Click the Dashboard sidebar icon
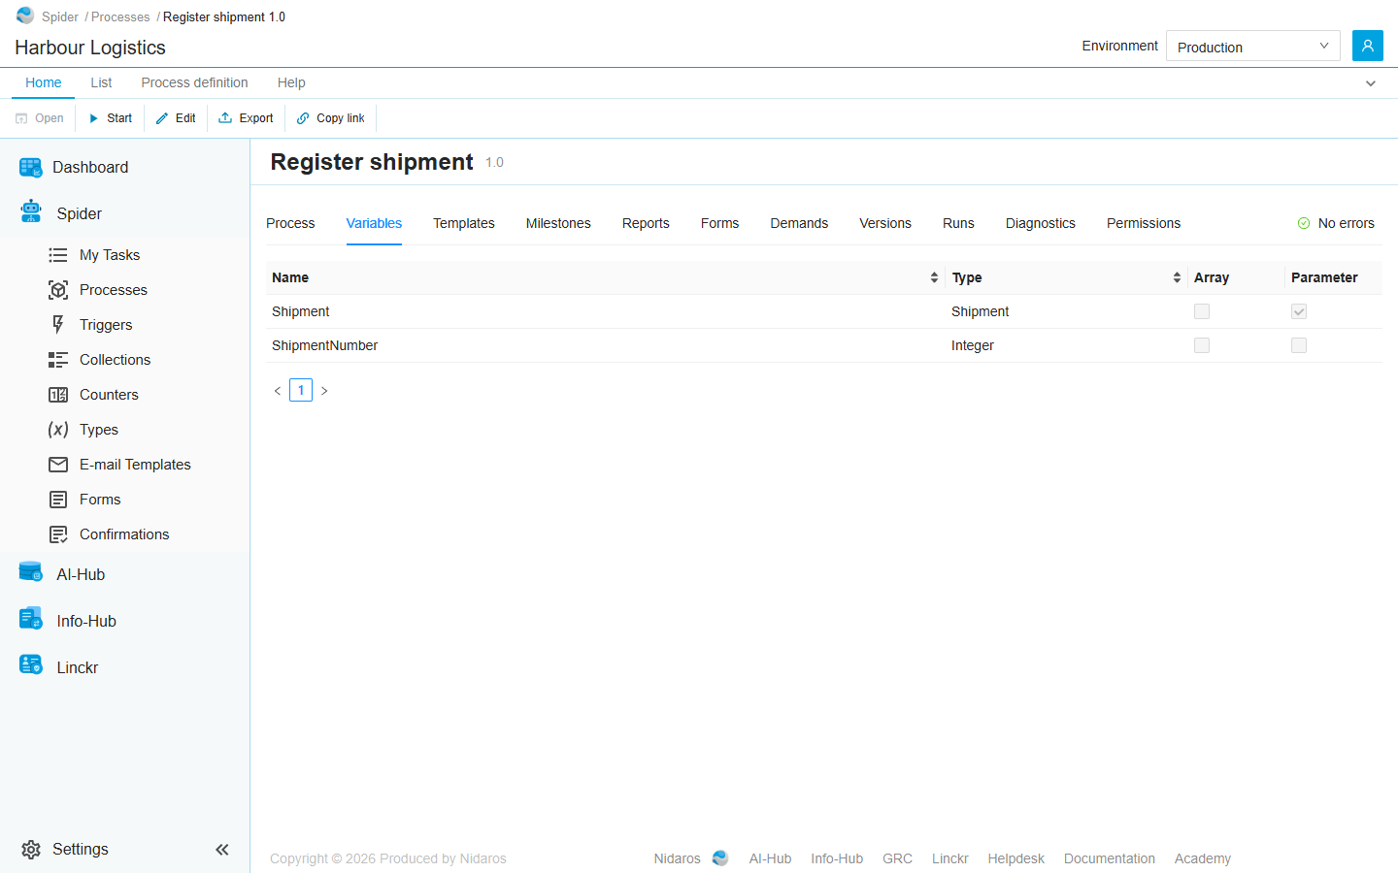1398x873 pixels. coord(31,168)
